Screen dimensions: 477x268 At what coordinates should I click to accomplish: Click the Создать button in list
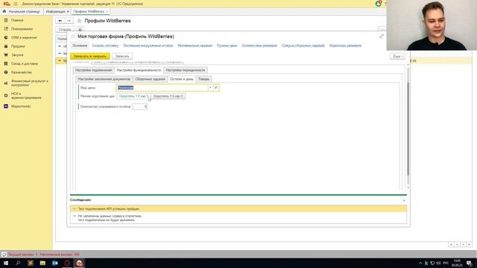(65, 30)
